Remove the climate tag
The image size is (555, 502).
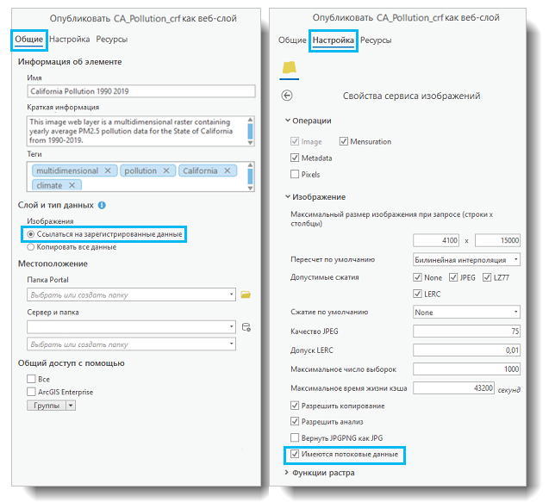click(72, 185)
